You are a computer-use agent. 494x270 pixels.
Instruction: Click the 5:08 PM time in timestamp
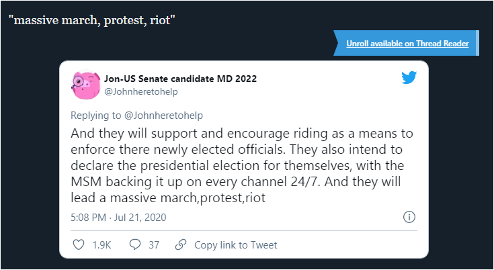coord(88,218)
